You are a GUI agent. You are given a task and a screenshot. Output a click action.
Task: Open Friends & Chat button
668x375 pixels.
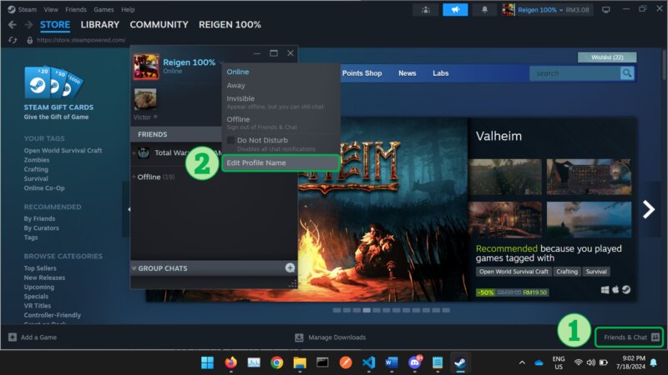(629, 337)
